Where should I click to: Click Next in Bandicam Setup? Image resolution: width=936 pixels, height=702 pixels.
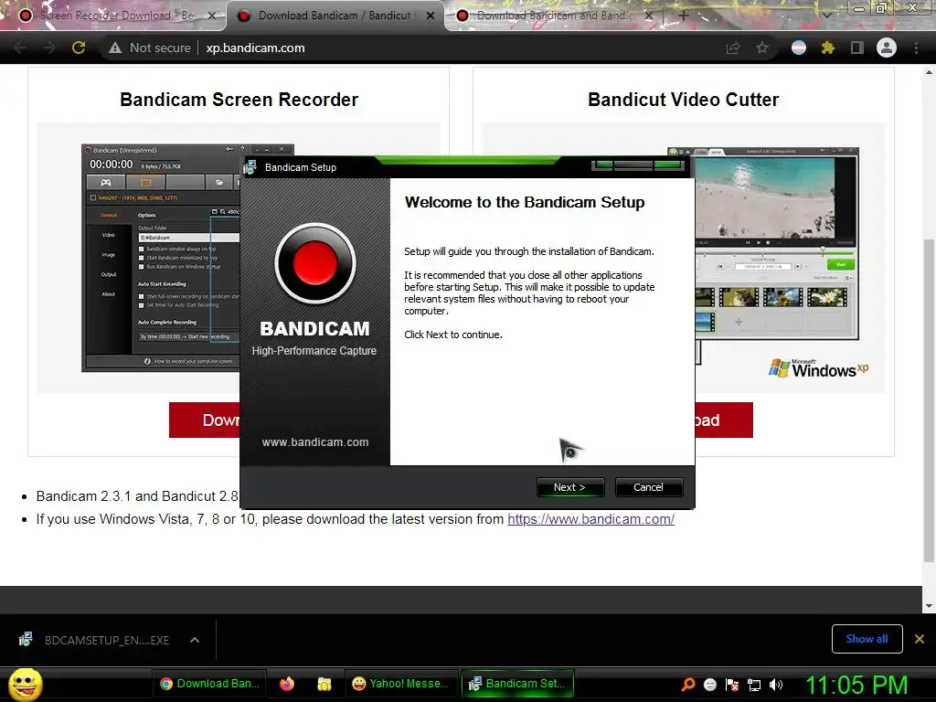click(x=570, y=487)
